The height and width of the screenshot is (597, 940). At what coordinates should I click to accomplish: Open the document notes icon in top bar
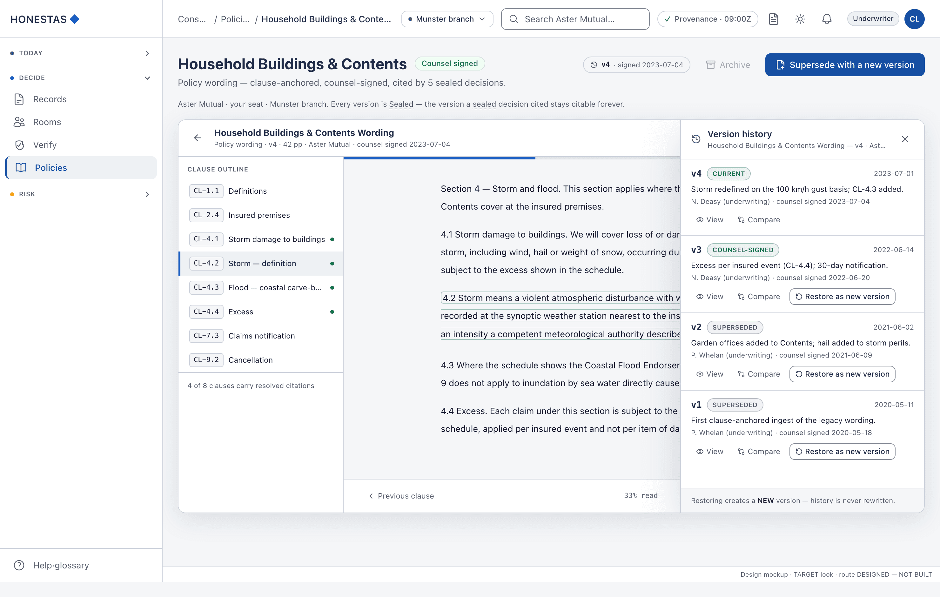773,19
